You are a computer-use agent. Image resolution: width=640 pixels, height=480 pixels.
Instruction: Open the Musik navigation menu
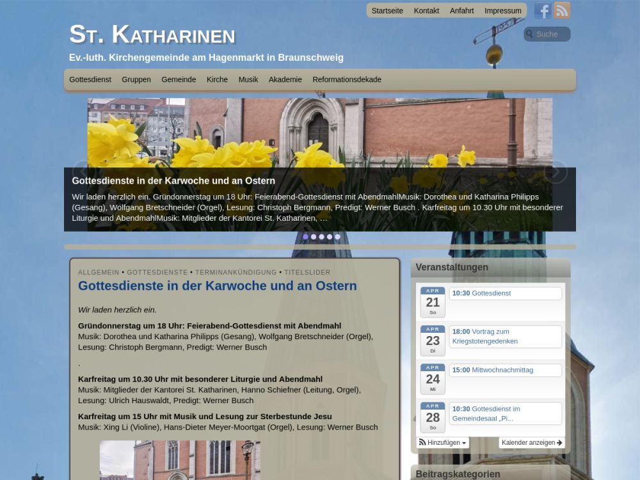coord(248,80)
